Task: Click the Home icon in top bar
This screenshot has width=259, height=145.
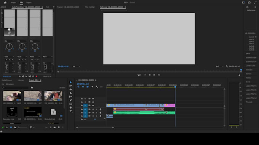Action: [x=5, y=3]
